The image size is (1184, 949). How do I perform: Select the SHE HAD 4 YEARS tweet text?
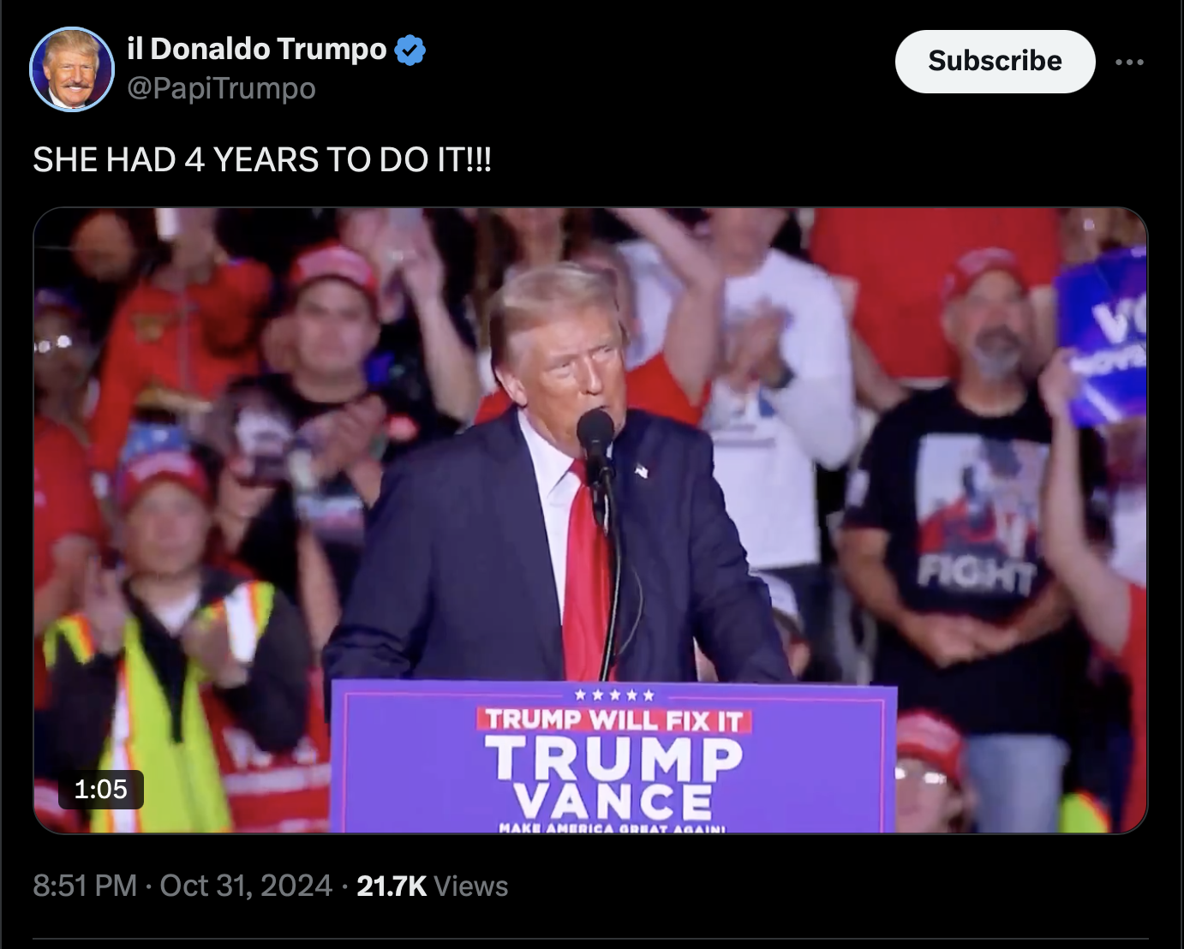[x=262, y=160]
